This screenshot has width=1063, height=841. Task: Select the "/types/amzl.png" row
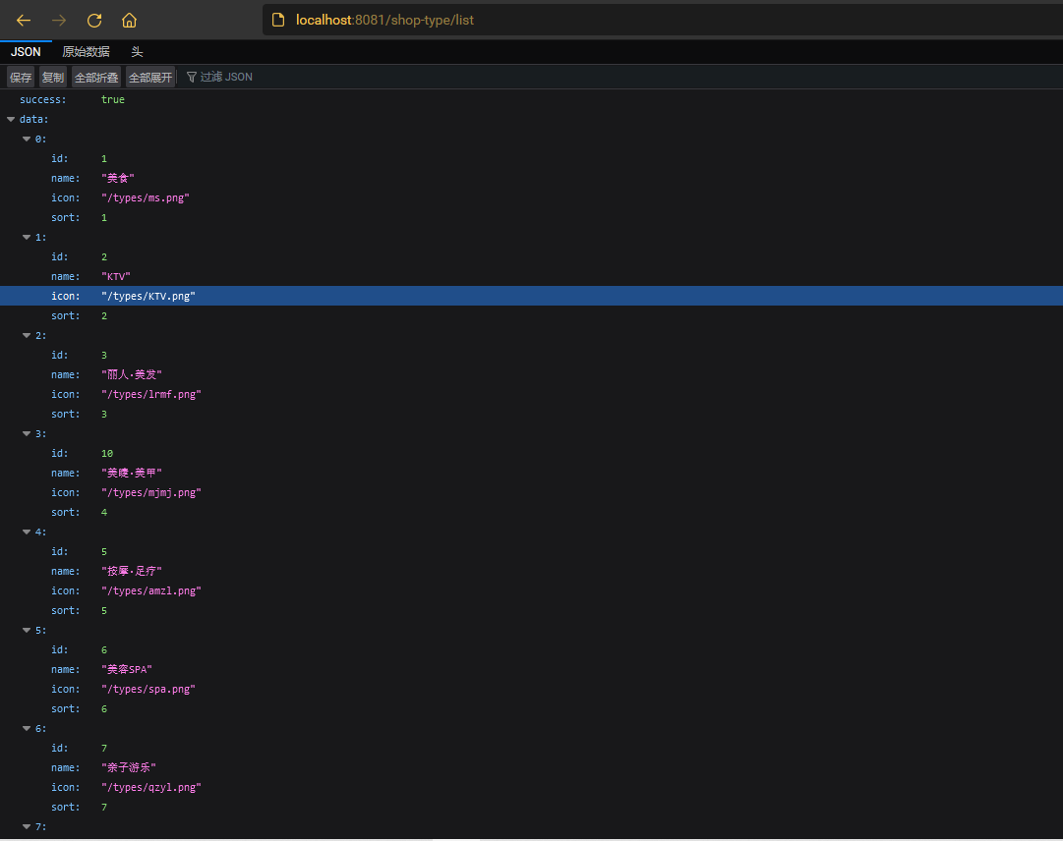click(x=531, y=590)
